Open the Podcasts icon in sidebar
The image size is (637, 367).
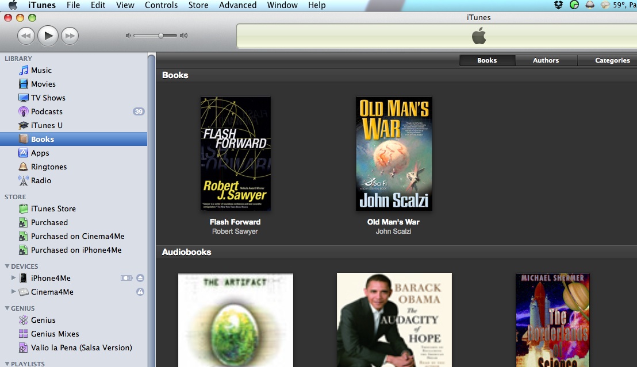coord(24,111)
